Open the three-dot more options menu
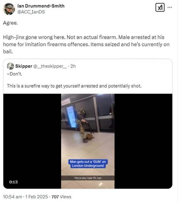The image size is (178, 204). pos(170,7)
